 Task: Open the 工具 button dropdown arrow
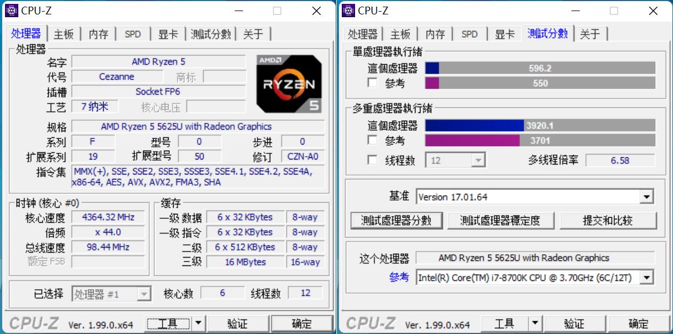click(198, 323)
